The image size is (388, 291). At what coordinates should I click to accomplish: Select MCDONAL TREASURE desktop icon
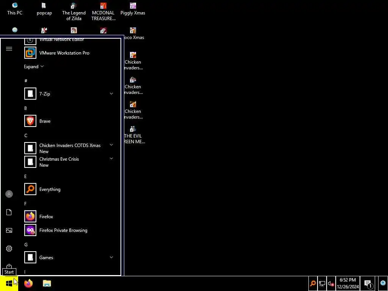(103, 12)
